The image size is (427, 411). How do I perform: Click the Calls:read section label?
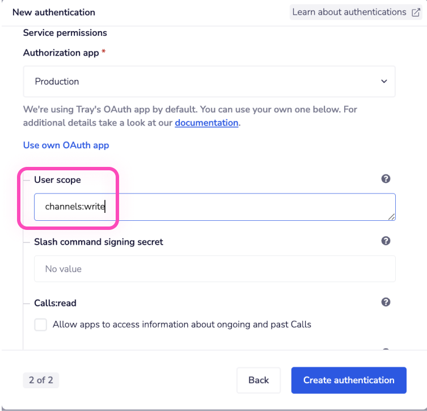pyautogui.click(x=55, y=303)
